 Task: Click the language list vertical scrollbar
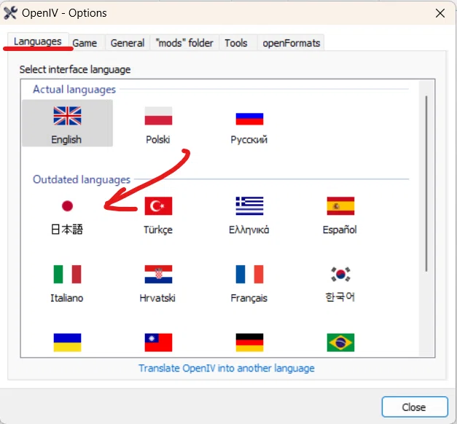click(426, 184)
